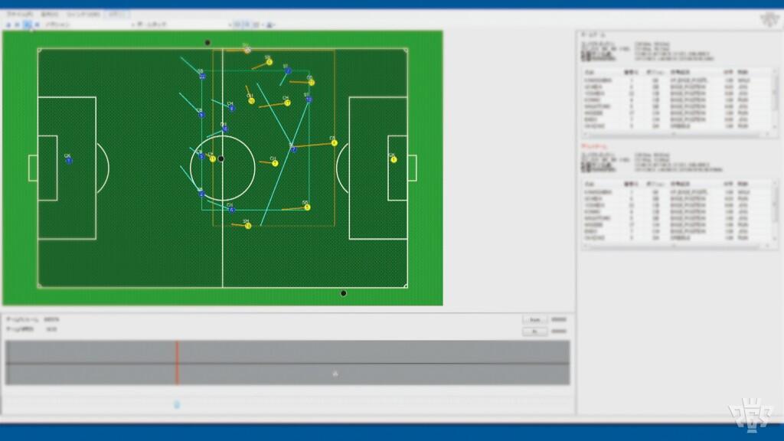Select the fourth tab in the menu bar
This screenshot has width=784, height=441.
[116, 15]
